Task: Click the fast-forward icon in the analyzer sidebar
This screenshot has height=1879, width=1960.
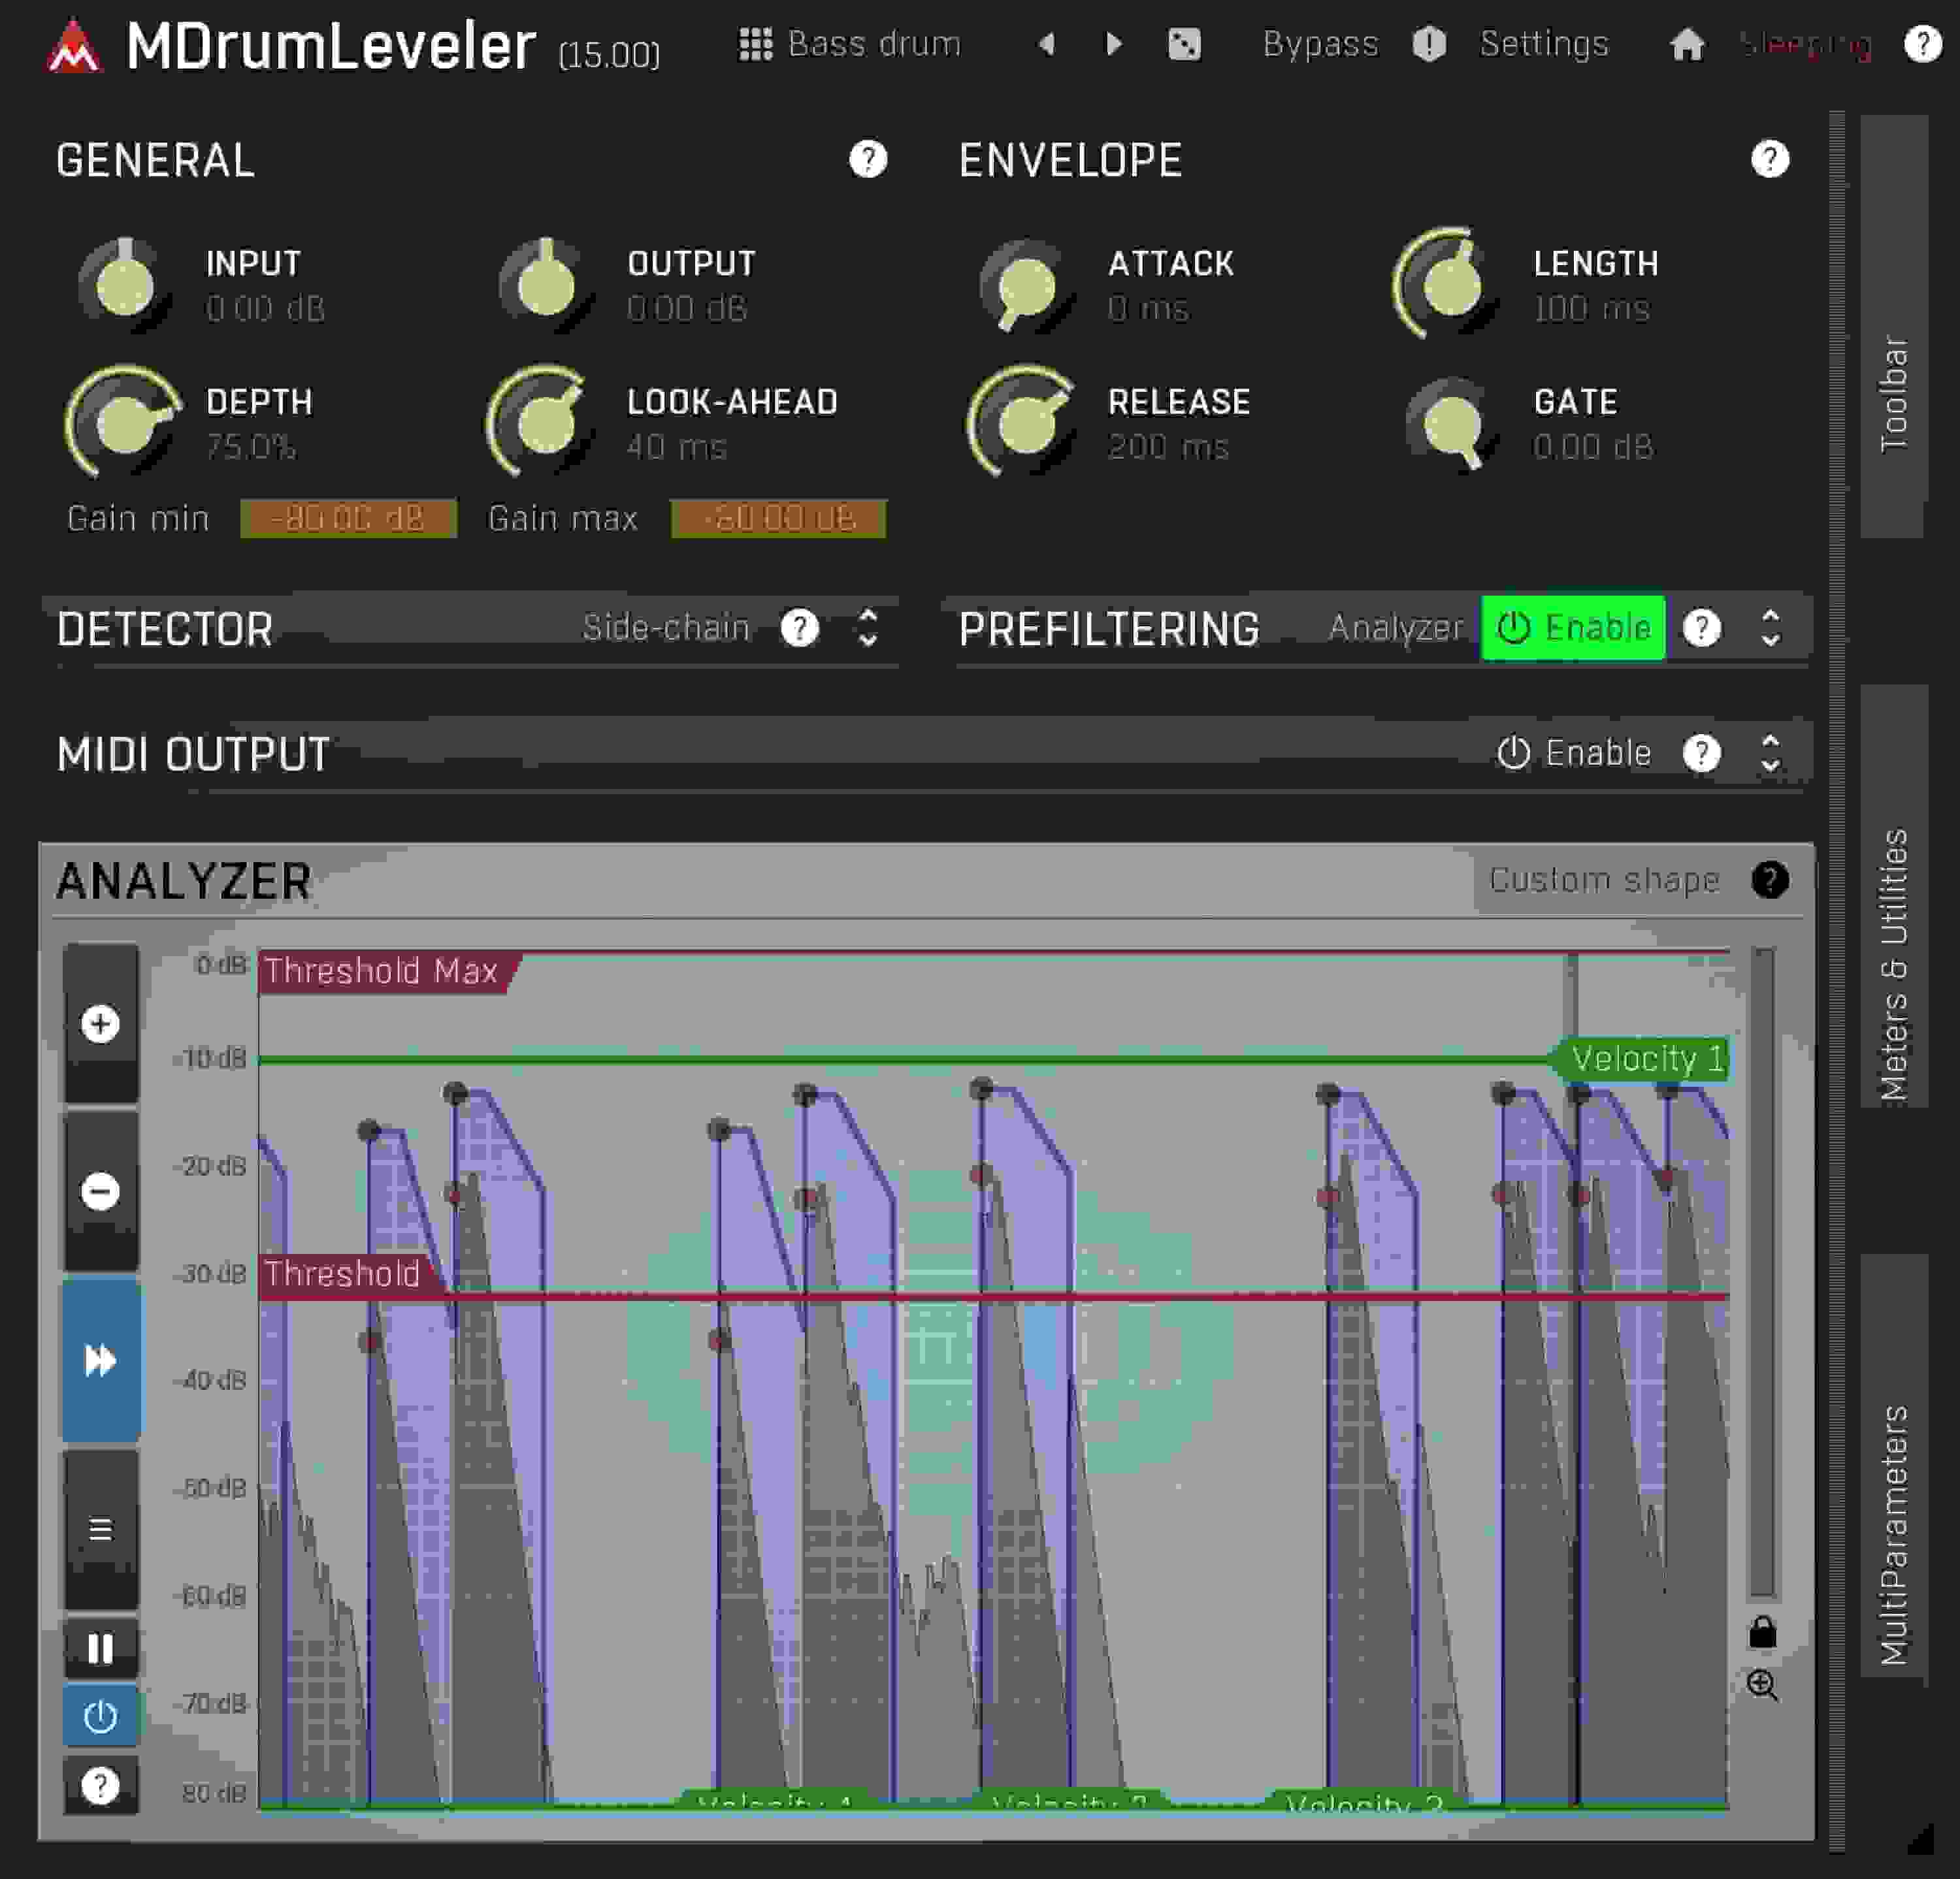Action: coord(101,1357)
